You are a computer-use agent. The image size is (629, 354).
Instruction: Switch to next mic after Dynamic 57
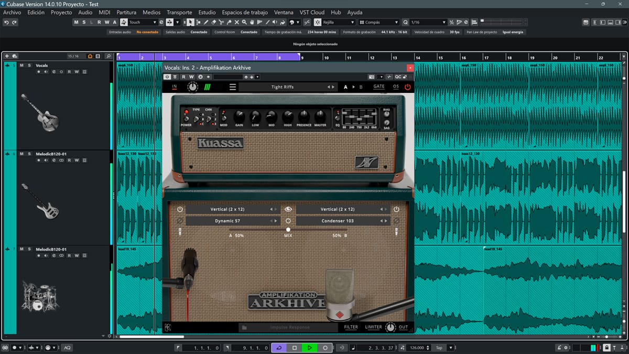[277, 221]
